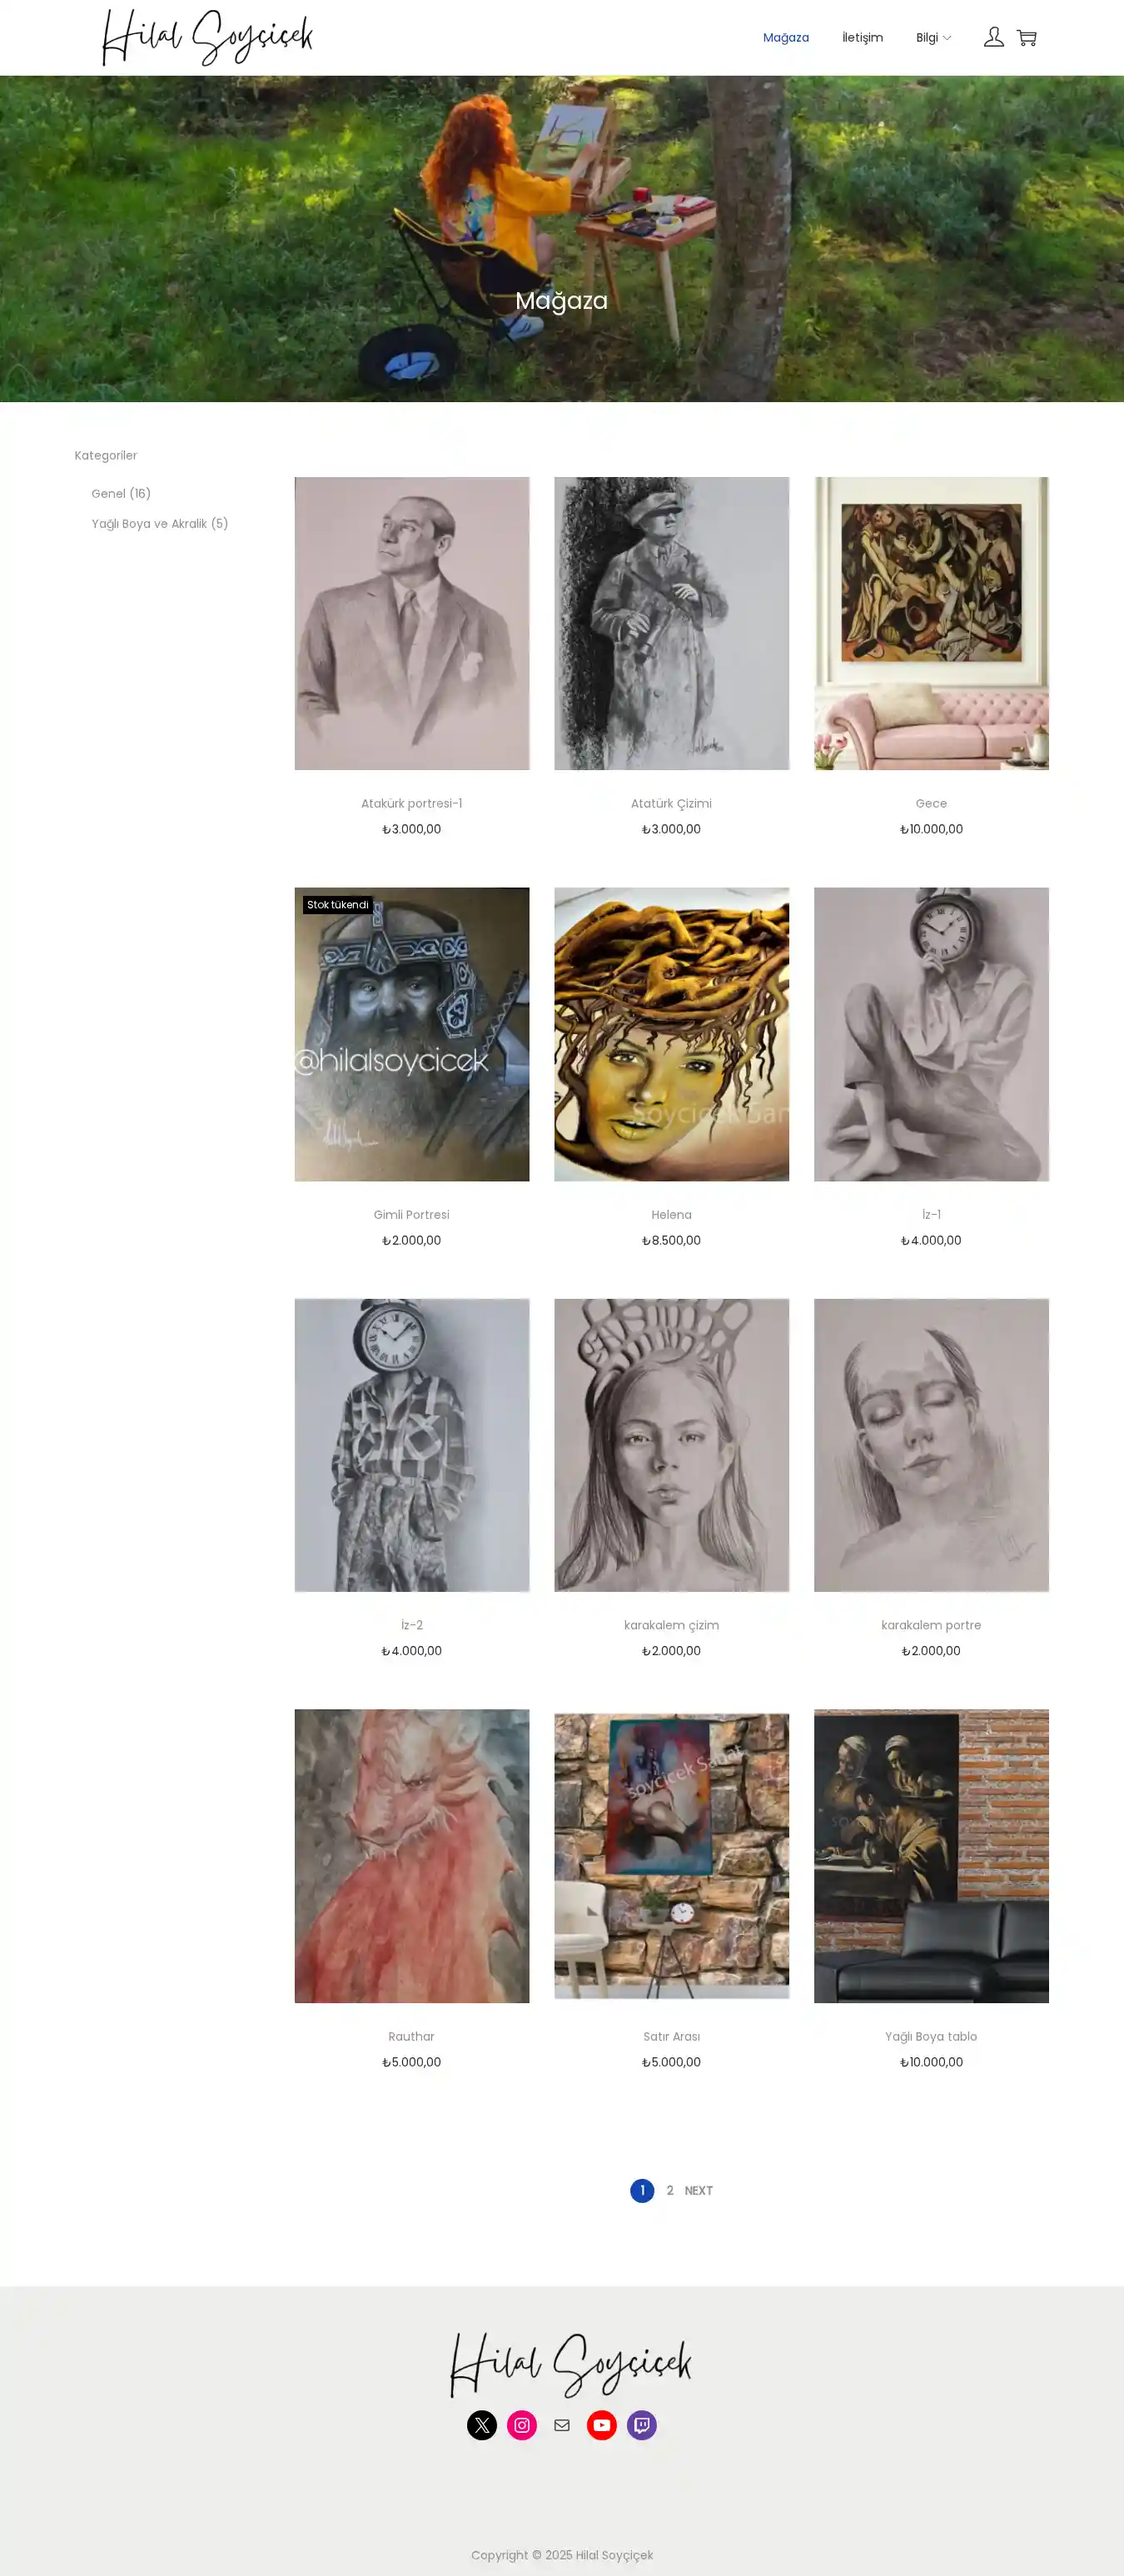Filter by Genel category
Viewport: 1124px width, 2576px height.
(121, 494)
